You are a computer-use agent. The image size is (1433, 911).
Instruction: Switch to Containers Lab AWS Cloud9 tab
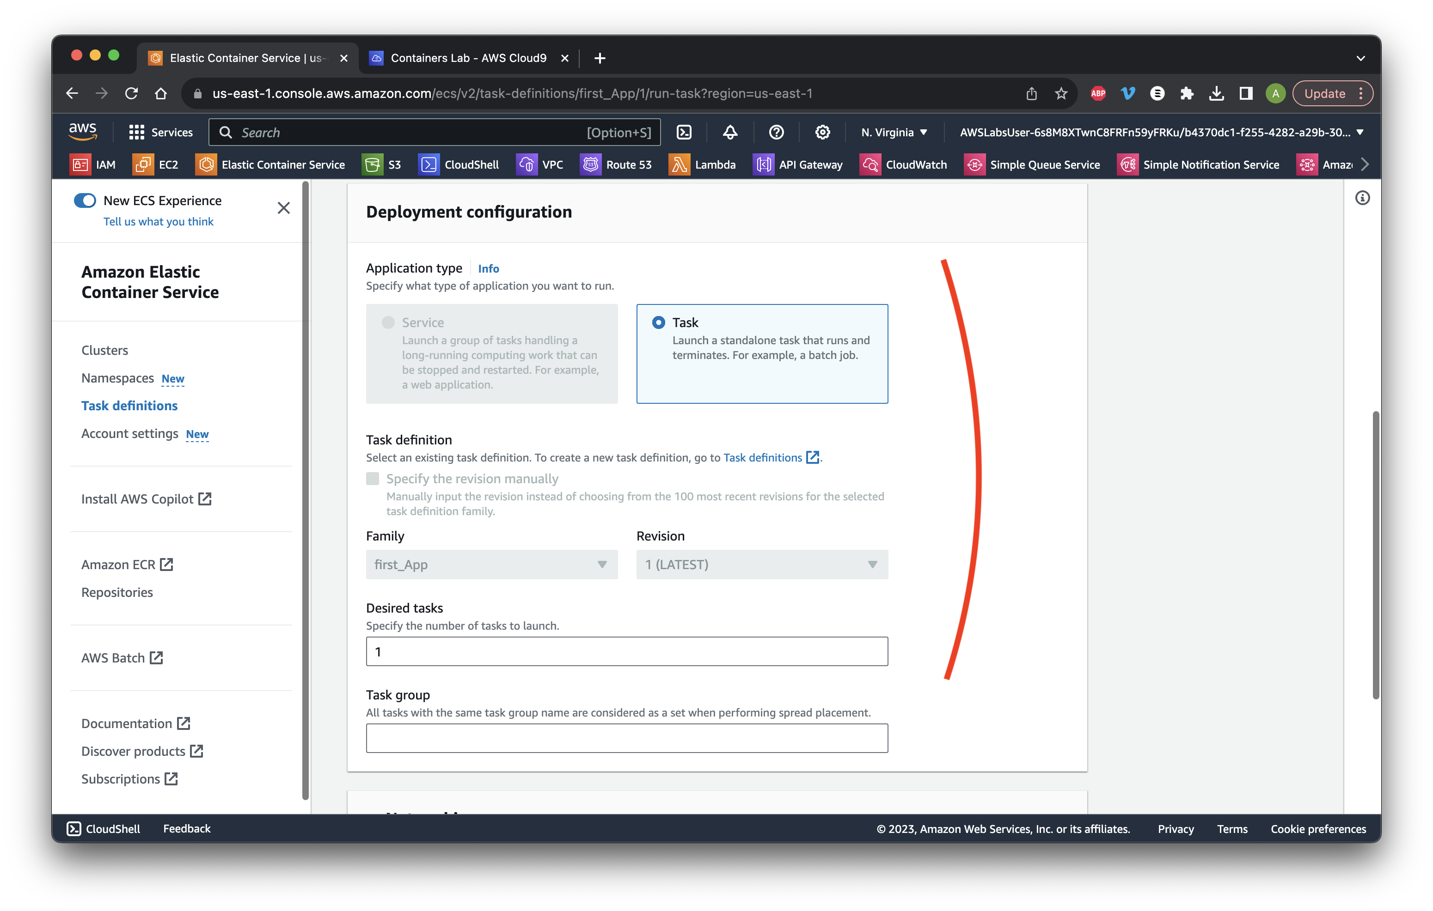[x=468, y=58]
